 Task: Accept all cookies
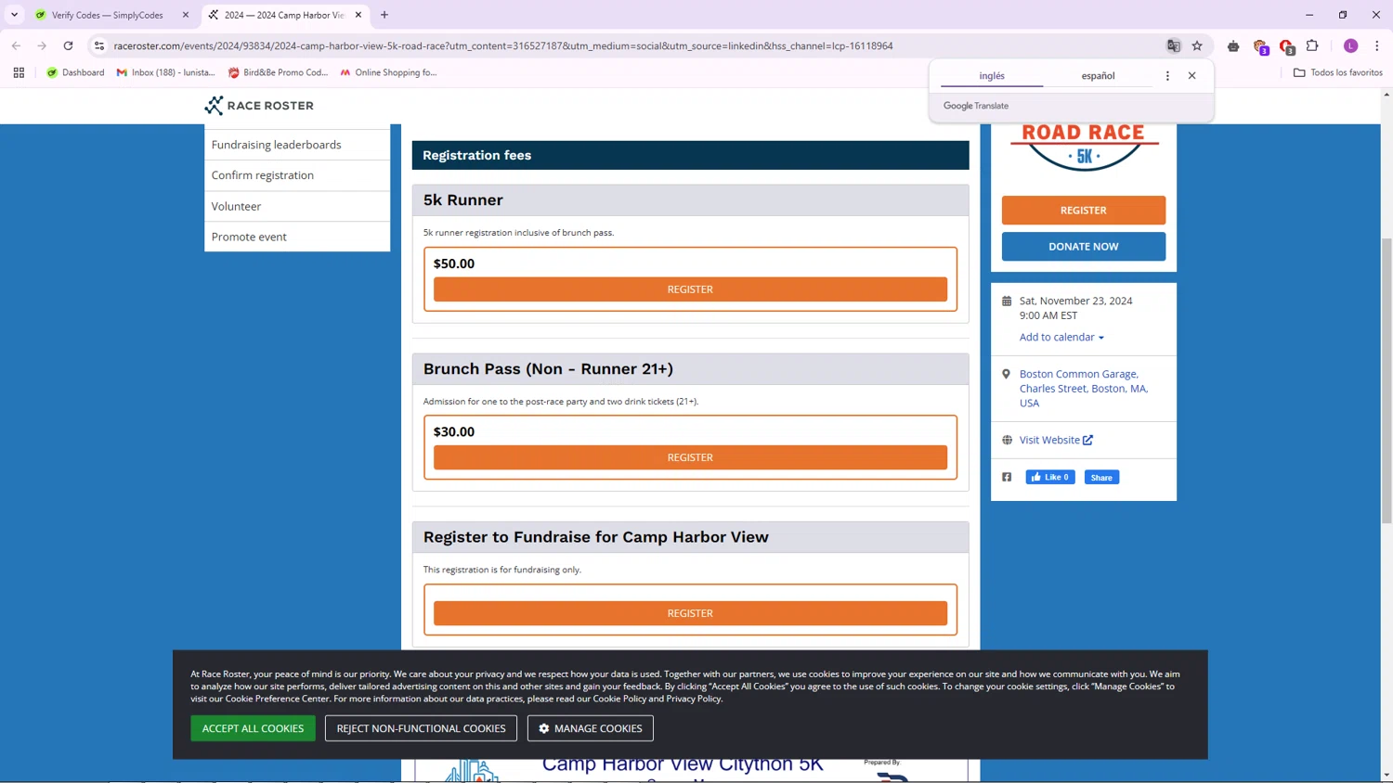[253, 728]
